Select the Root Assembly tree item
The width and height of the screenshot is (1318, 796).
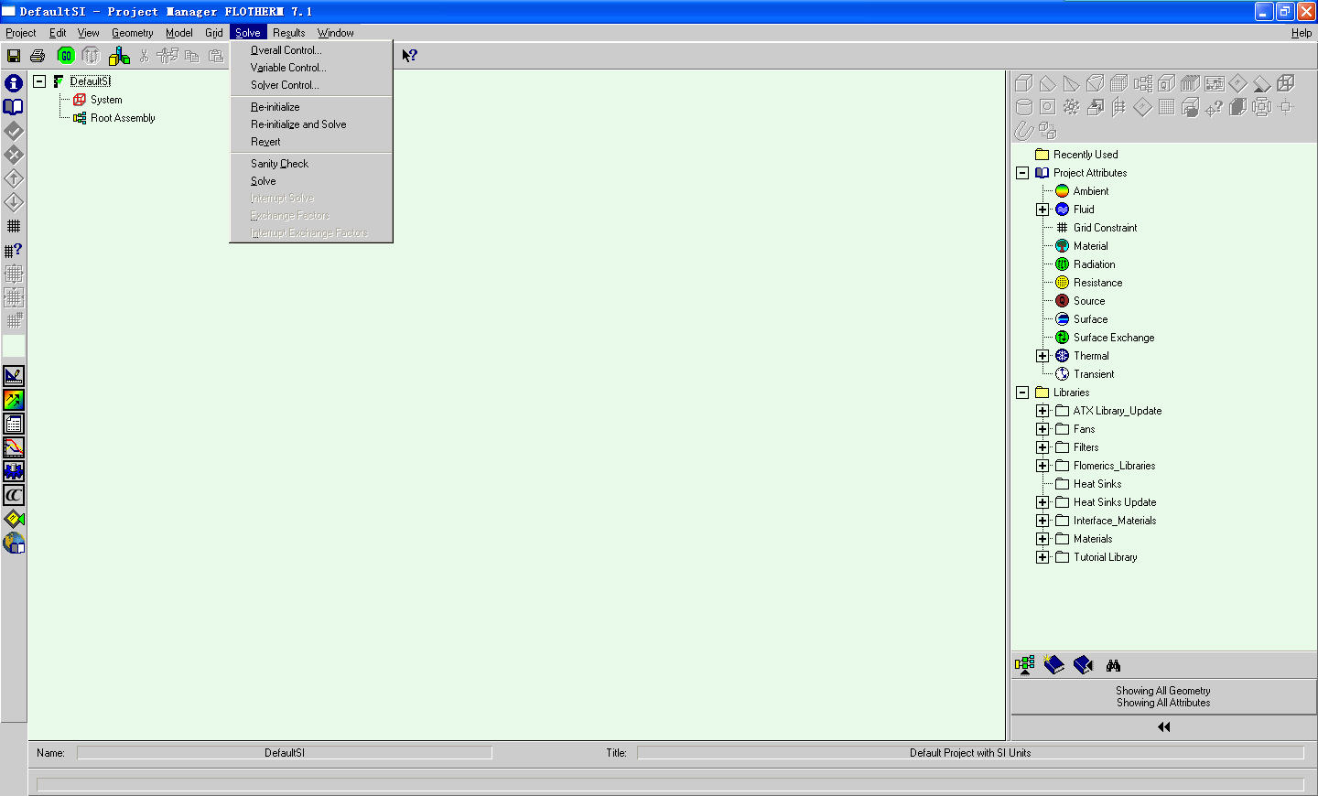[x=123, y=118]
